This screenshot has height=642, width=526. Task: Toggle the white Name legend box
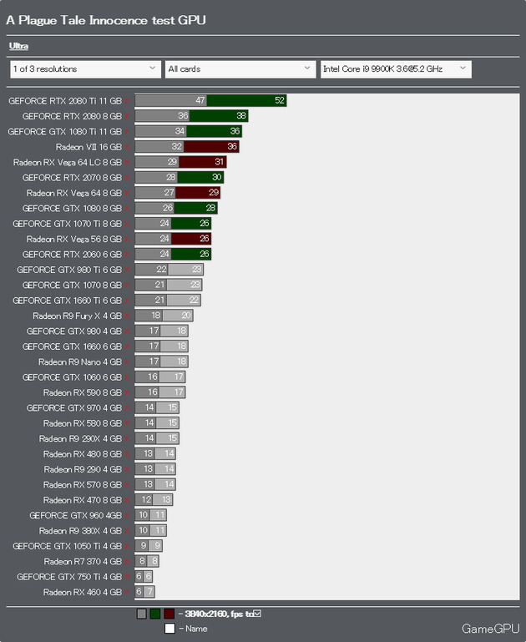coord(169,628)
